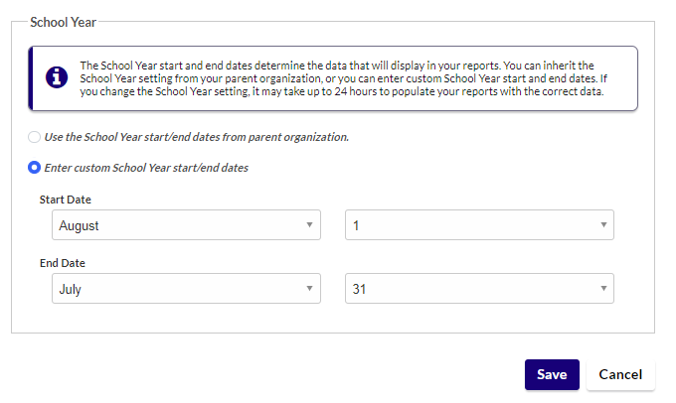This screenshot has height=403, width=676.
Task: Click the School Year information message text
Action: point(344,78)
